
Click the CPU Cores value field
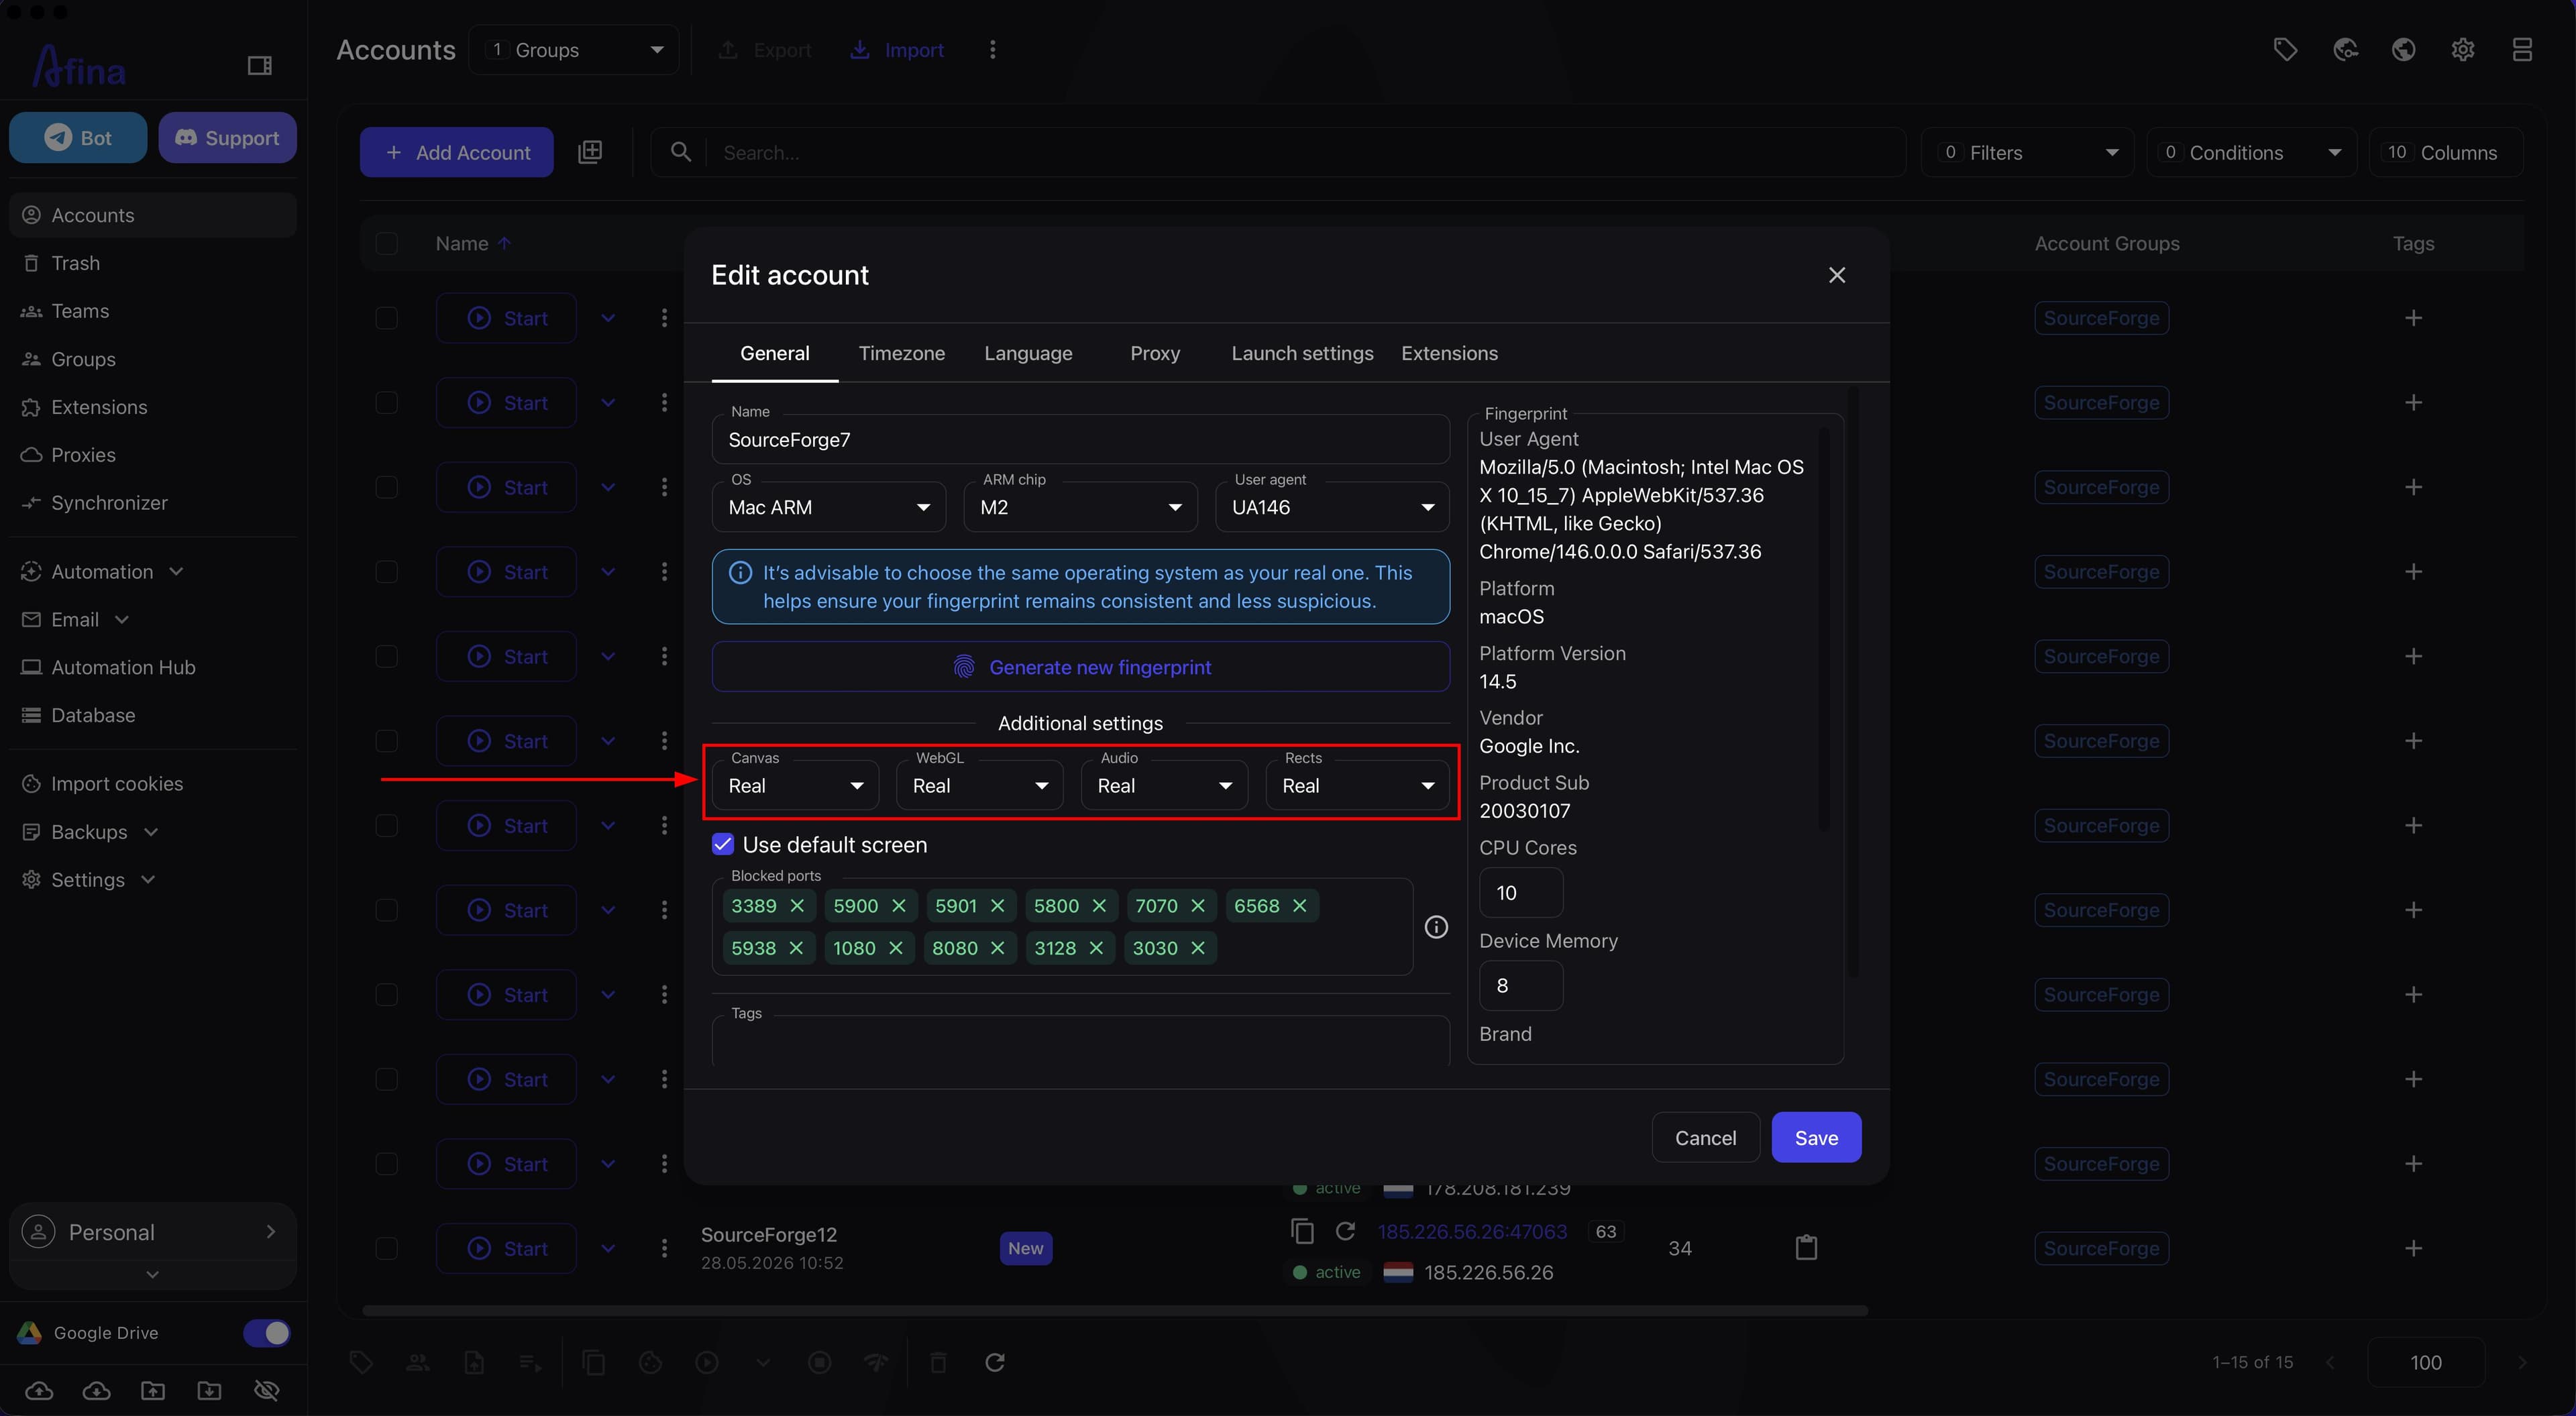(x=1521, y=892)
